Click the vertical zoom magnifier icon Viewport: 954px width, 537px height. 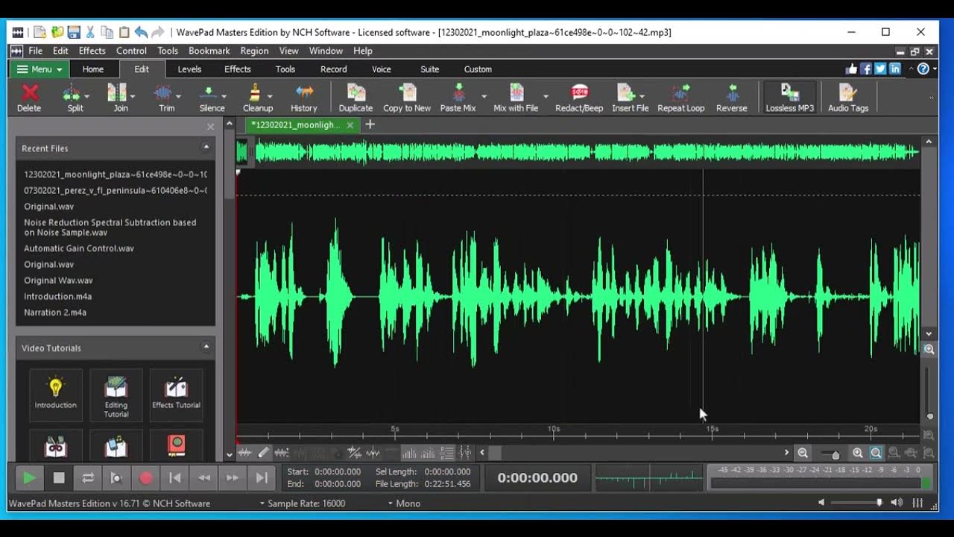click(x=929, y=349)
